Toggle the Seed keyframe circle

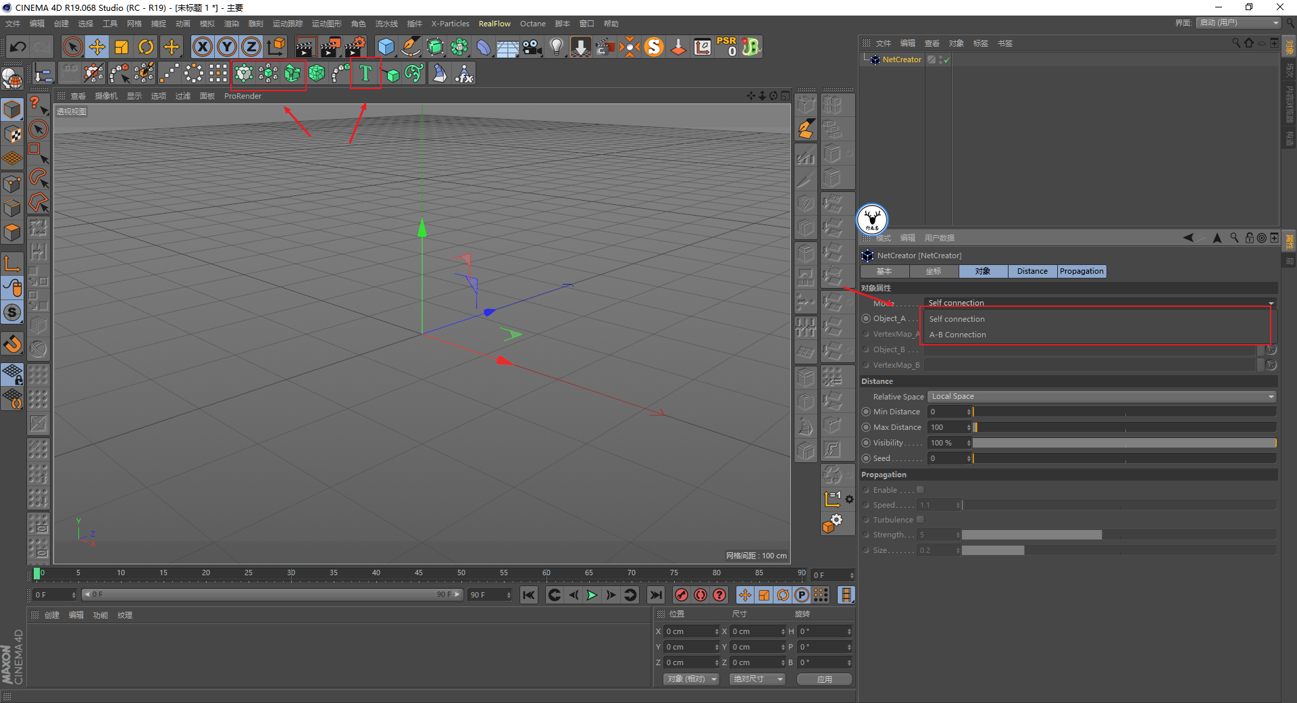(866, 458)
